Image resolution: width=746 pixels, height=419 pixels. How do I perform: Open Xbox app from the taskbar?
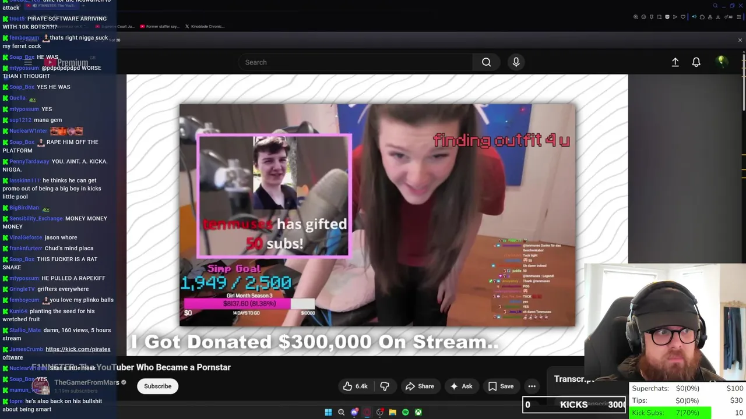[x=418, y=413]
